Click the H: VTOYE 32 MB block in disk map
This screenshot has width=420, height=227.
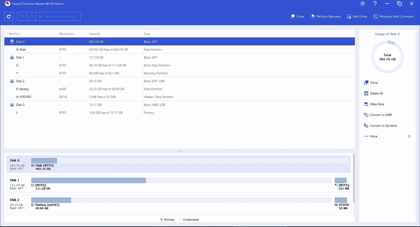342,200
